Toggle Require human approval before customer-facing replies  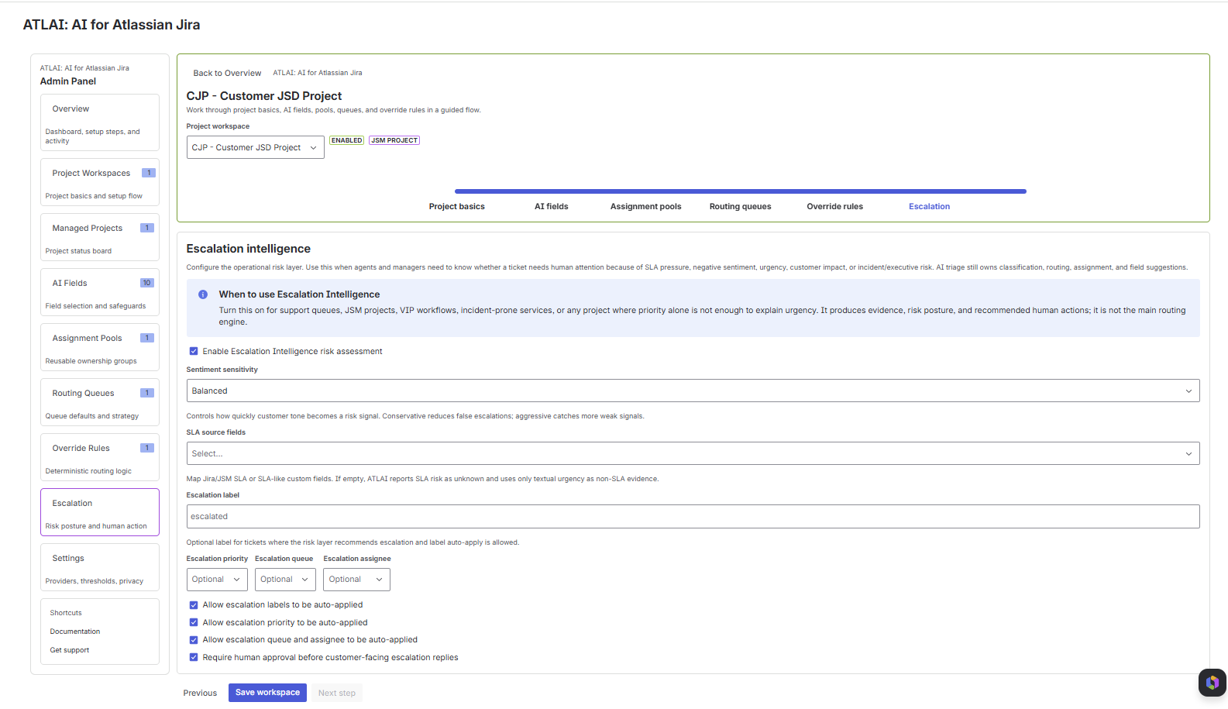pyautogui.click(x=194, y=657)
